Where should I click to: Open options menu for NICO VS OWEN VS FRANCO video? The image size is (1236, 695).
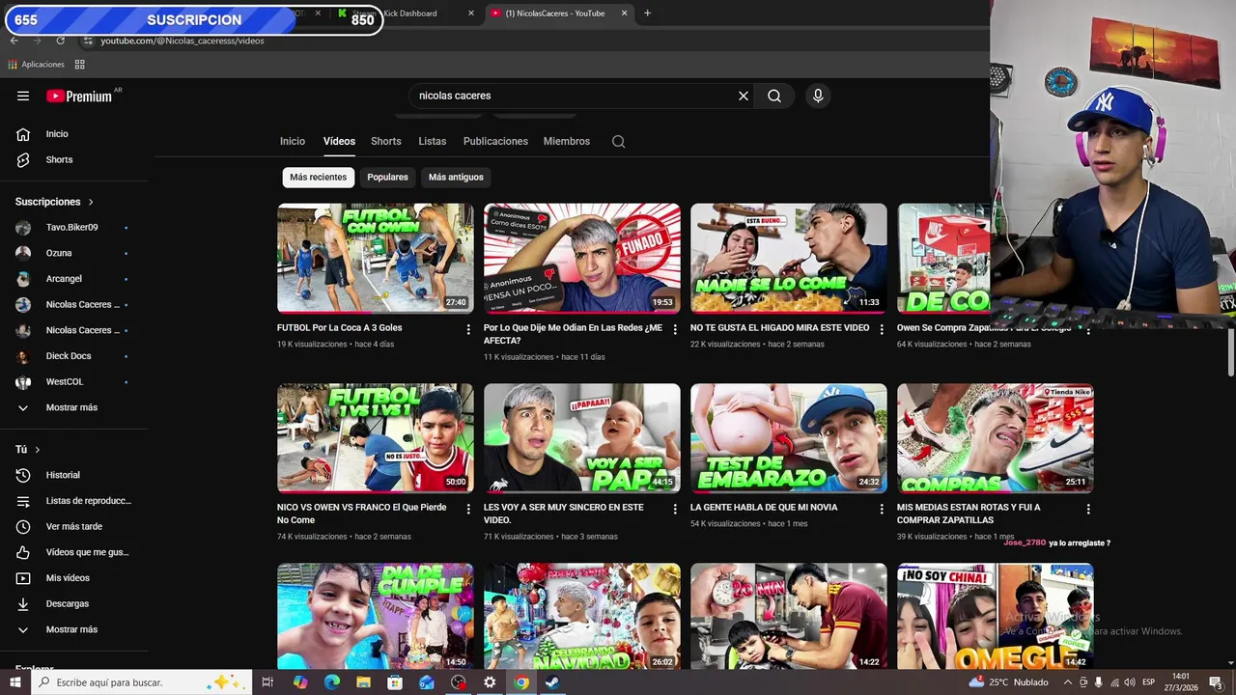(x=468, y=509)
